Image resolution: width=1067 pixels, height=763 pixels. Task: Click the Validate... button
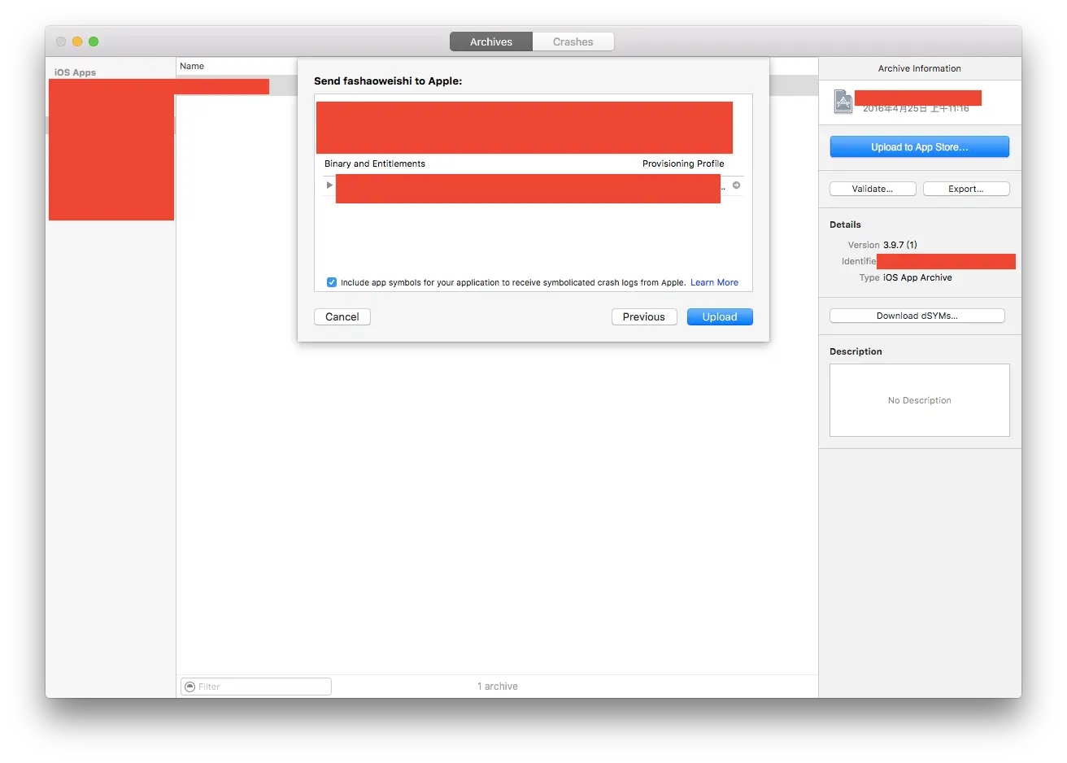(x=873, y=189)
